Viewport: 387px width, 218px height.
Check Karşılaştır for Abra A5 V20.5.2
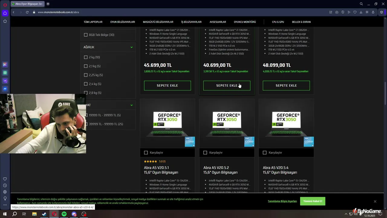click(205, 153)
